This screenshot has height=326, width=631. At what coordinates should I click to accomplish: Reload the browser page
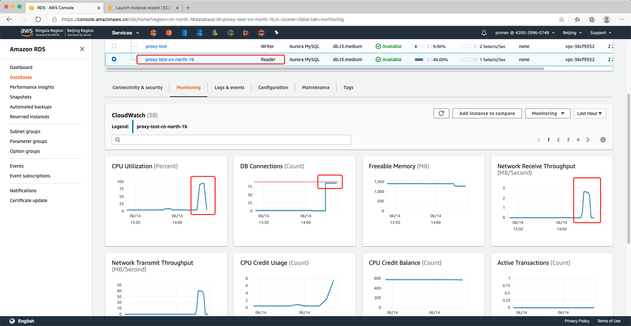coord(38,19)
